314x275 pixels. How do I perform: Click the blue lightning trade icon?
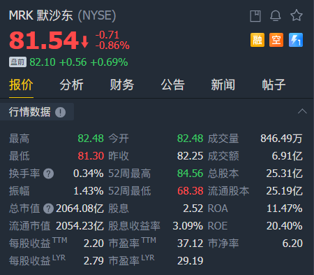click(x=296, y=40)
